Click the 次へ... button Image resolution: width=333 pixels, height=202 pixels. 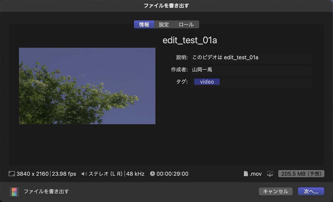click(311, 191)
